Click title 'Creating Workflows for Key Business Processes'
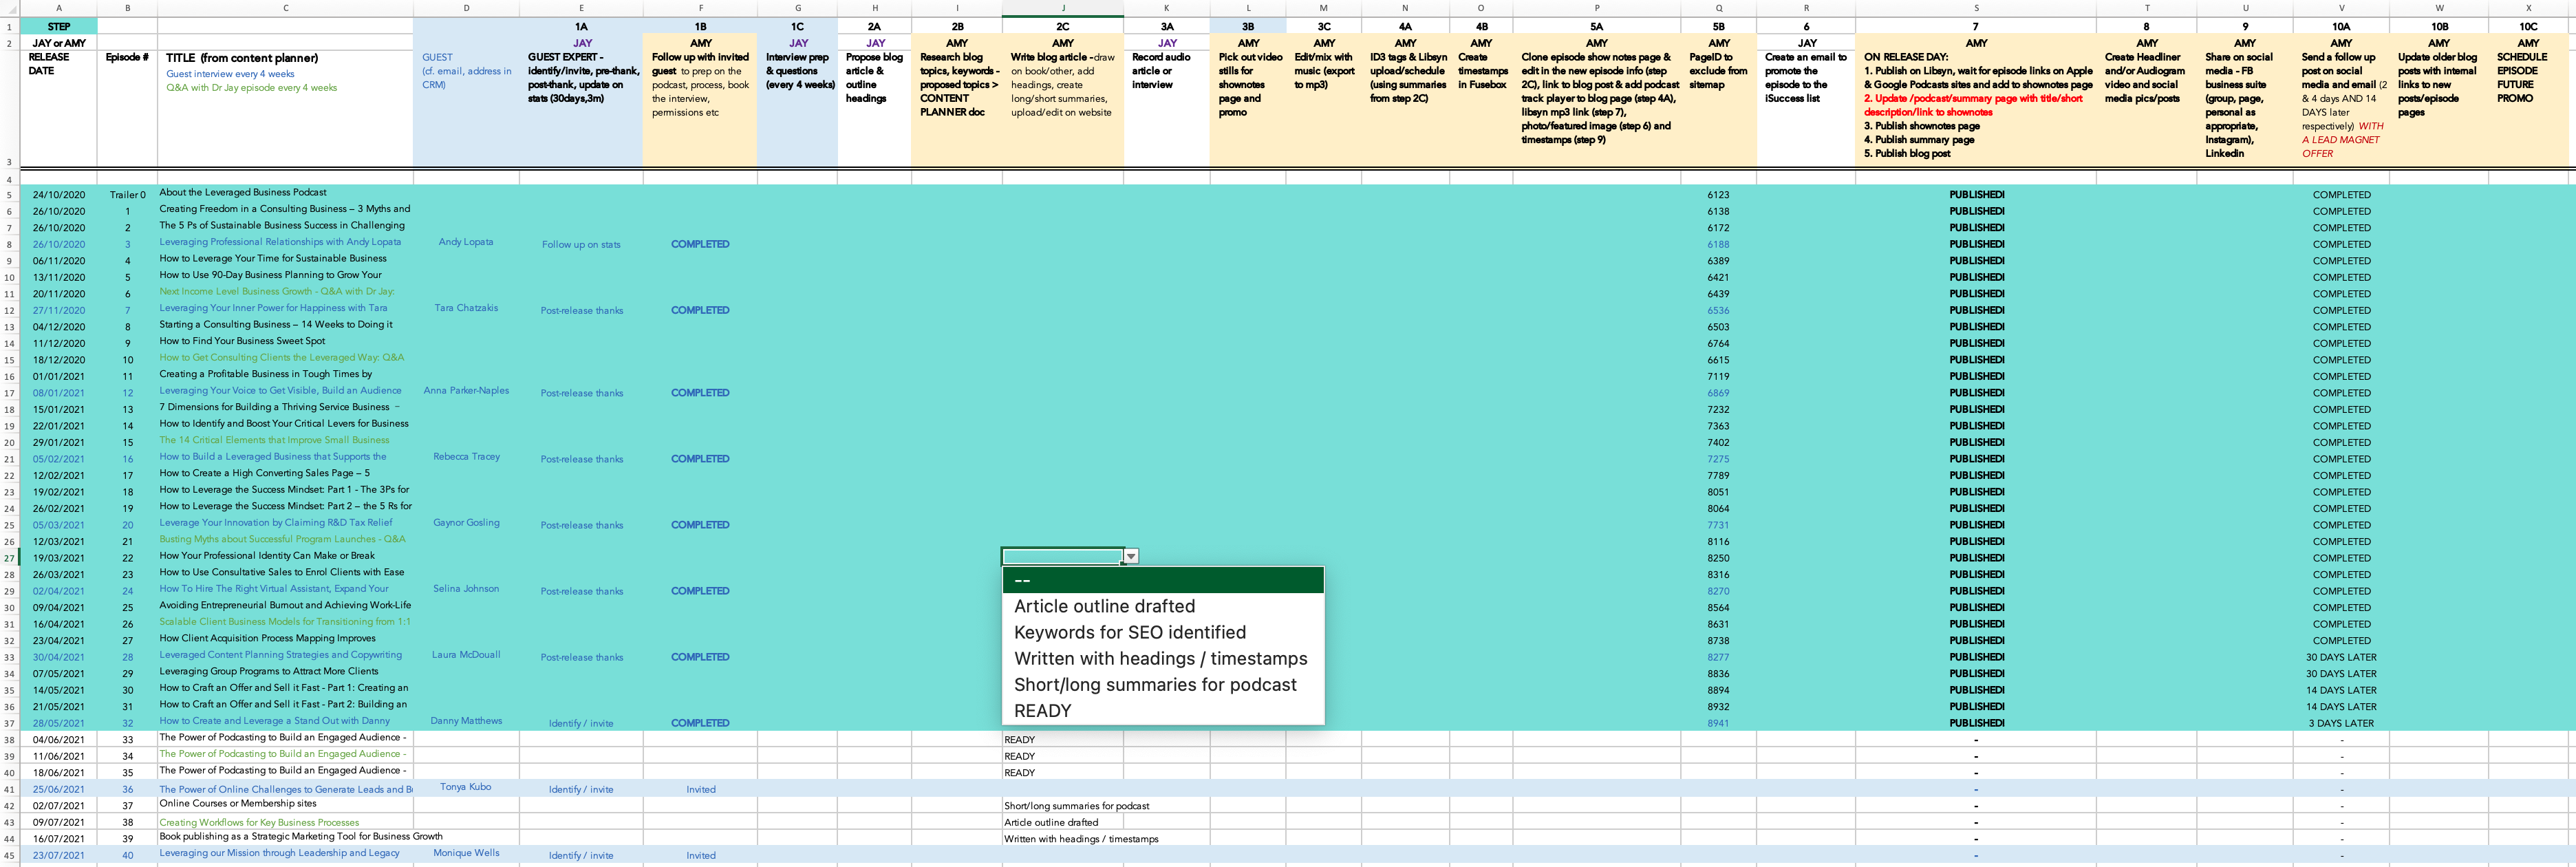 (x=259, y=823)
